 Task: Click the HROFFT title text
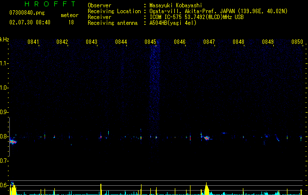[50, 4]
